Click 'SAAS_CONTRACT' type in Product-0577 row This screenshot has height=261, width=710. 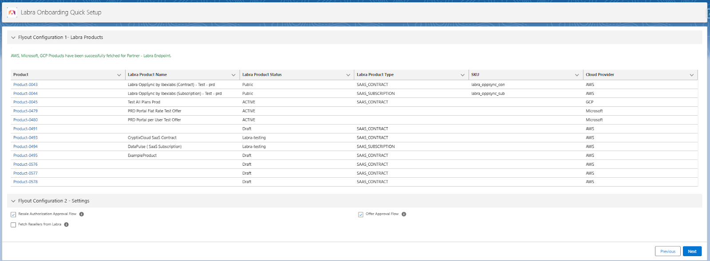click(x=372, y=173)
